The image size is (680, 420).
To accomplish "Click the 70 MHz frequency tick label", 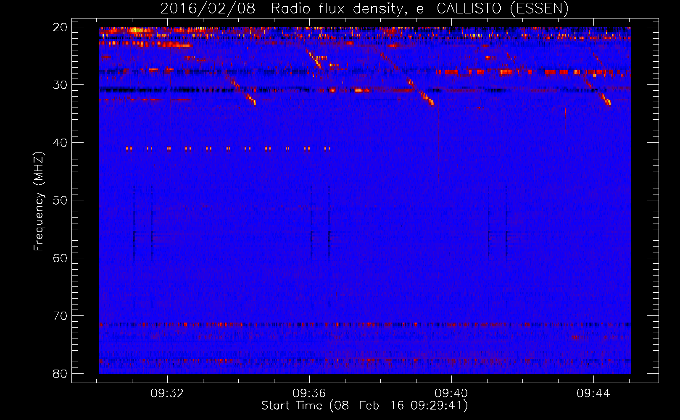I will 61,316.
